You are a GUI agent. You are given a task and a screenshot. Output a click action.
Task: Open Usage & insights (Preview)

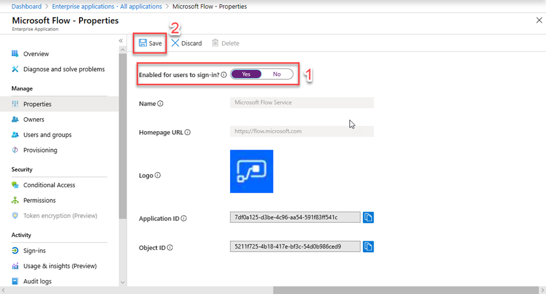pyautogui.click(x=59, y=266)
